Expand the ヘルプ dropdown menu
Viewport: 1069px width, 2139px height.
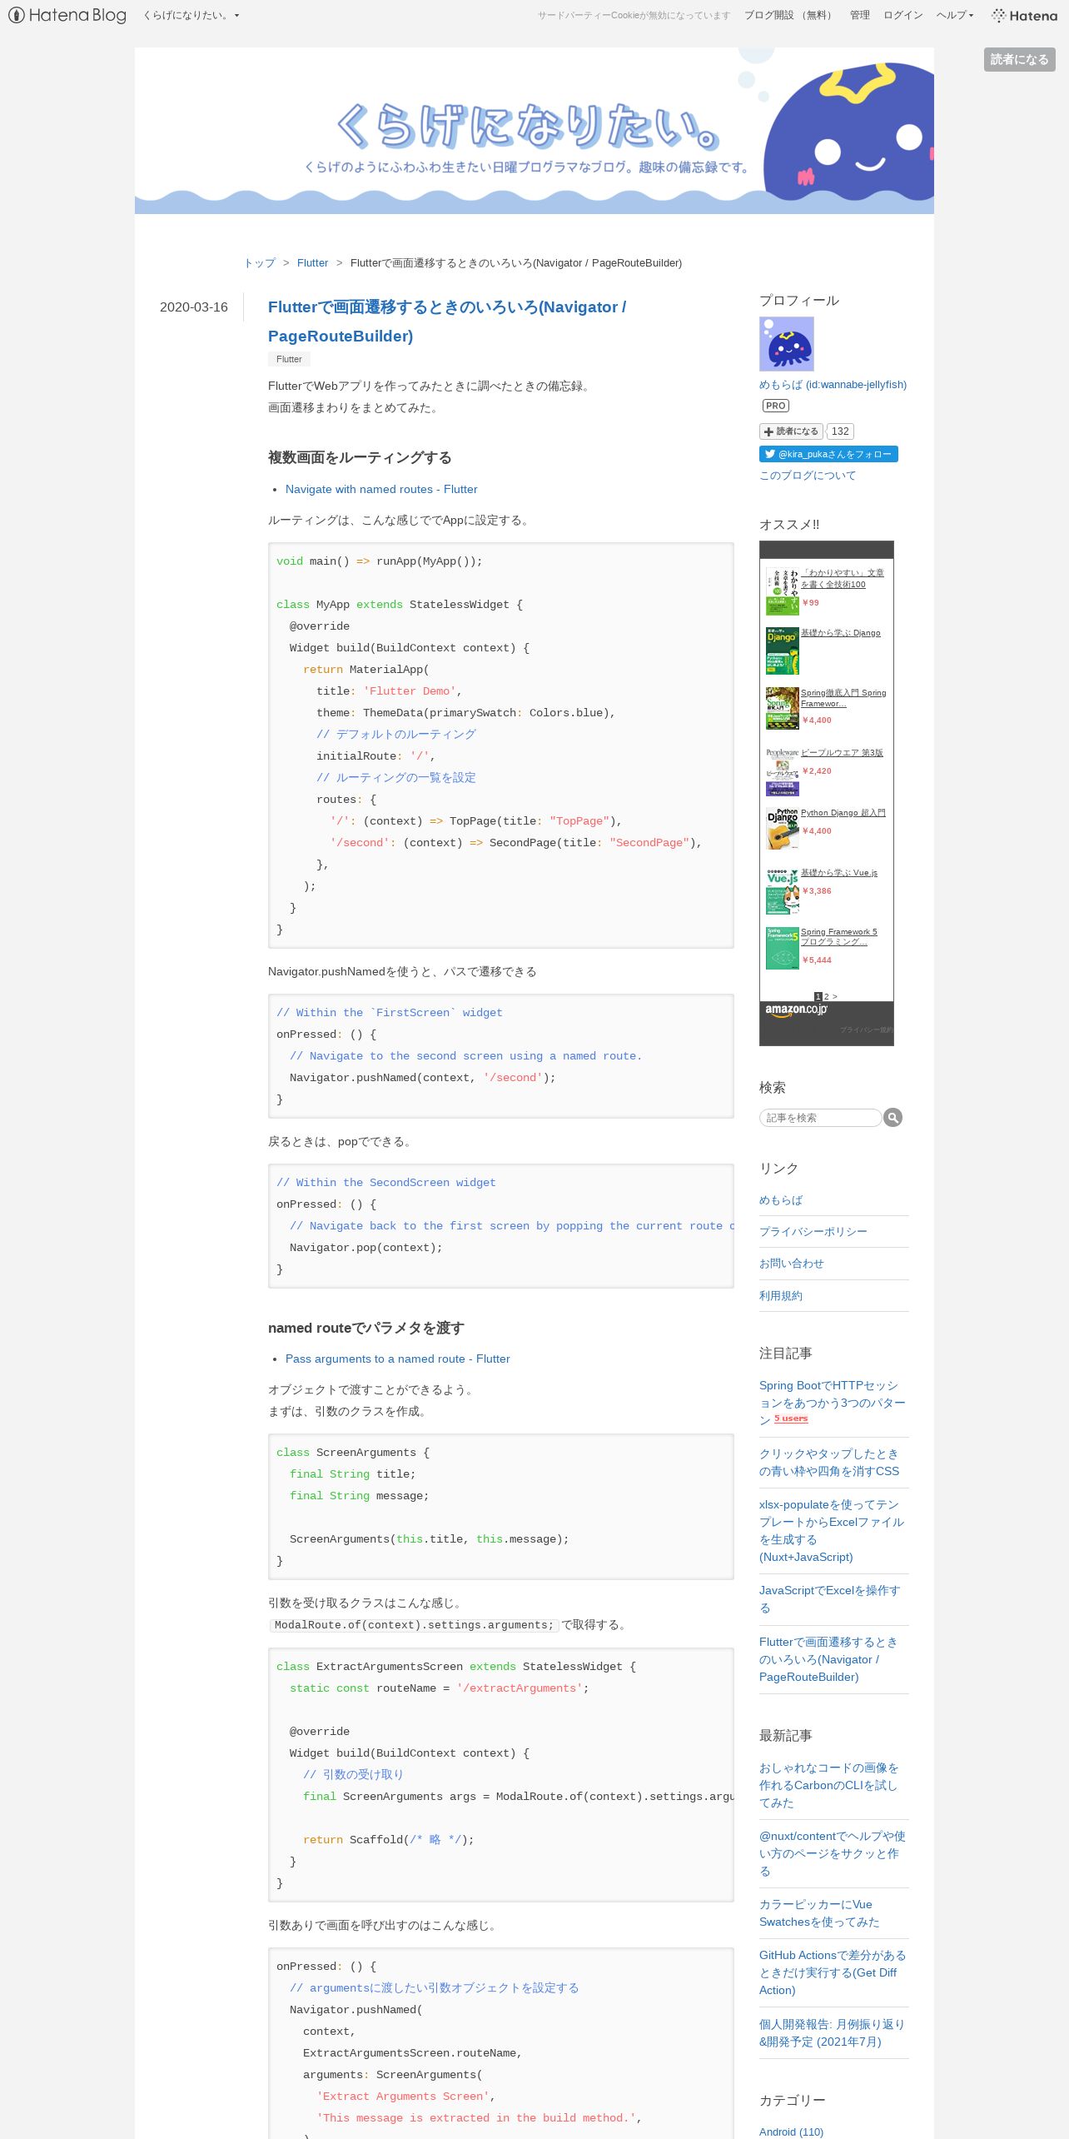click(955, 15)
